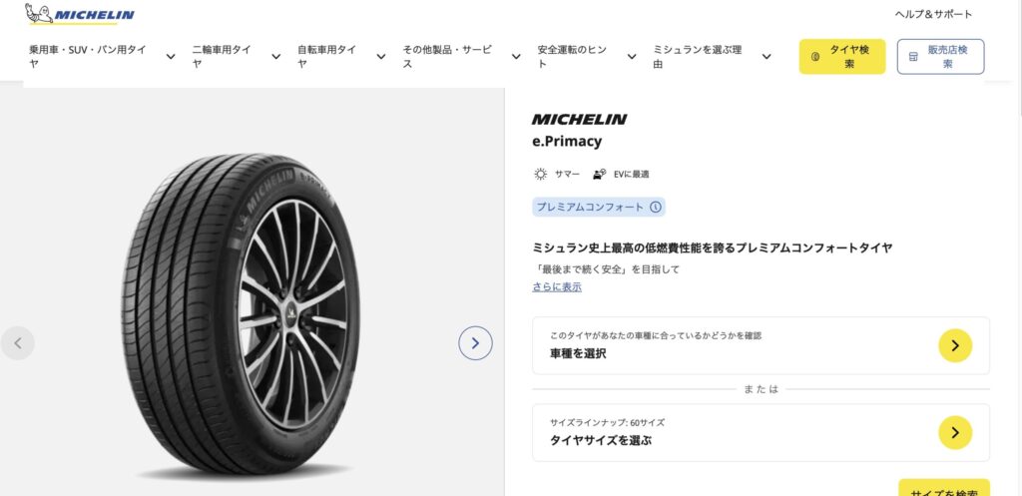Click さらに表示 link

point(557,287)
